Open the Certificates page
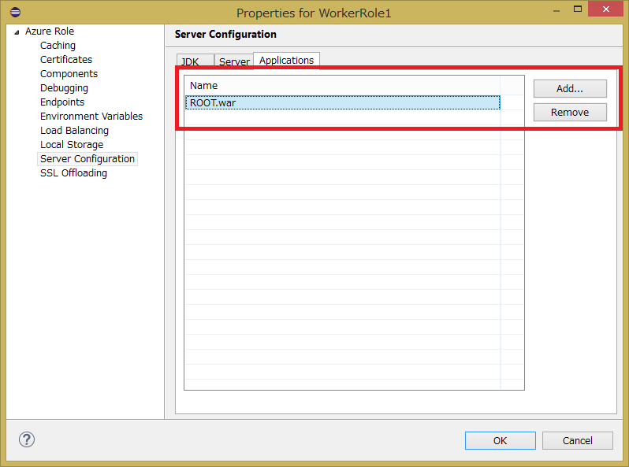 point(66,60)
